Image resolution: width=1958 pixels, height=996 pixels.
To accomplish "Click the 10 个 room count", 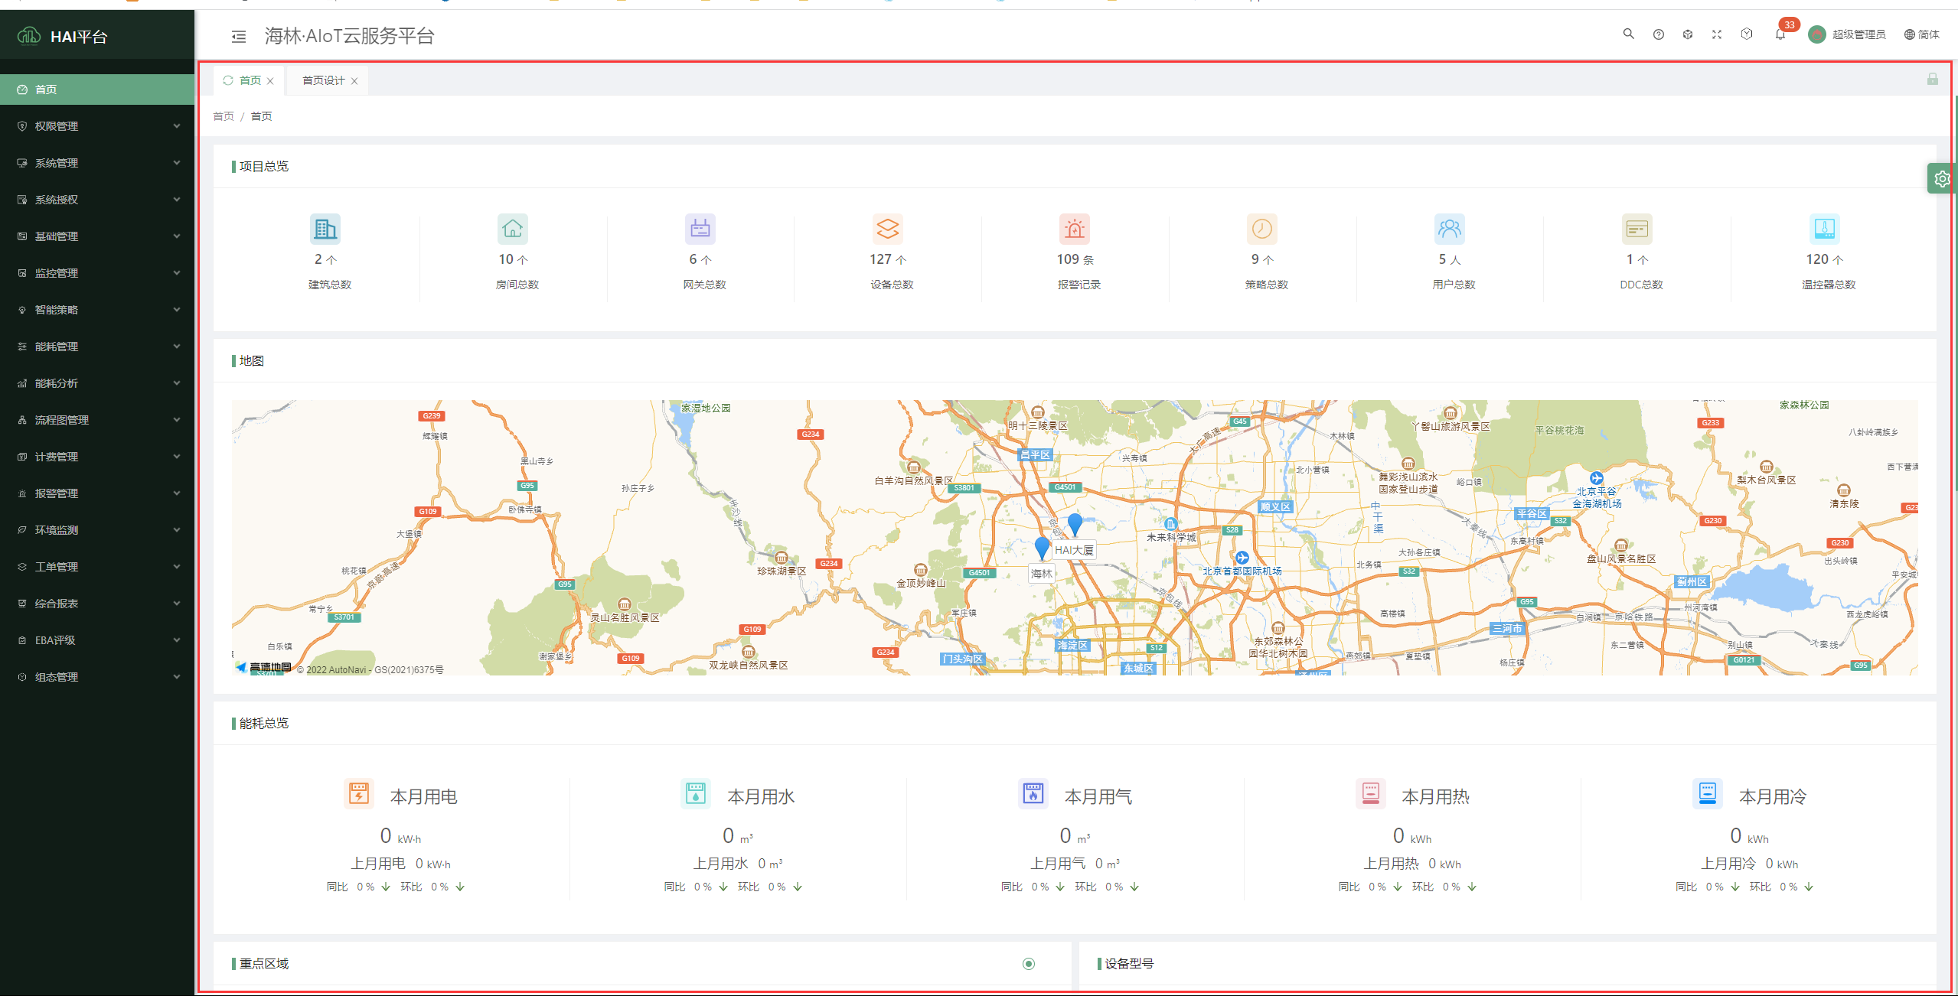I will point(513,259).
